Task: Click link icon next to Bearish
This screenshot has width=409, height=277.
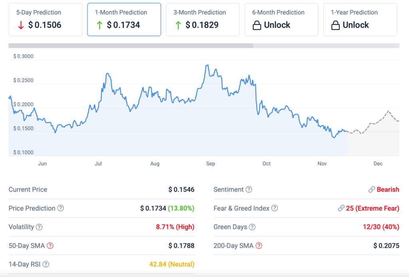Action: pyautogui.click(x=371, y=190)
